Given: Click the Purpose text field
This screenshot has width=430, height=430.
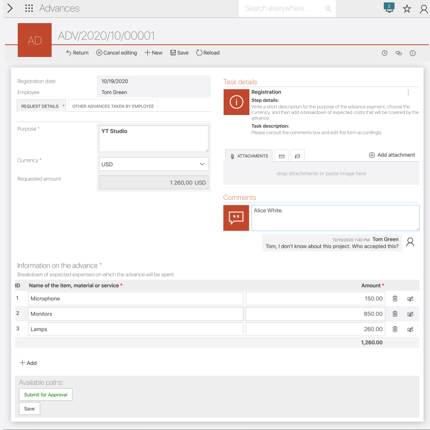Looking at the screenshot, I should 154,139.
